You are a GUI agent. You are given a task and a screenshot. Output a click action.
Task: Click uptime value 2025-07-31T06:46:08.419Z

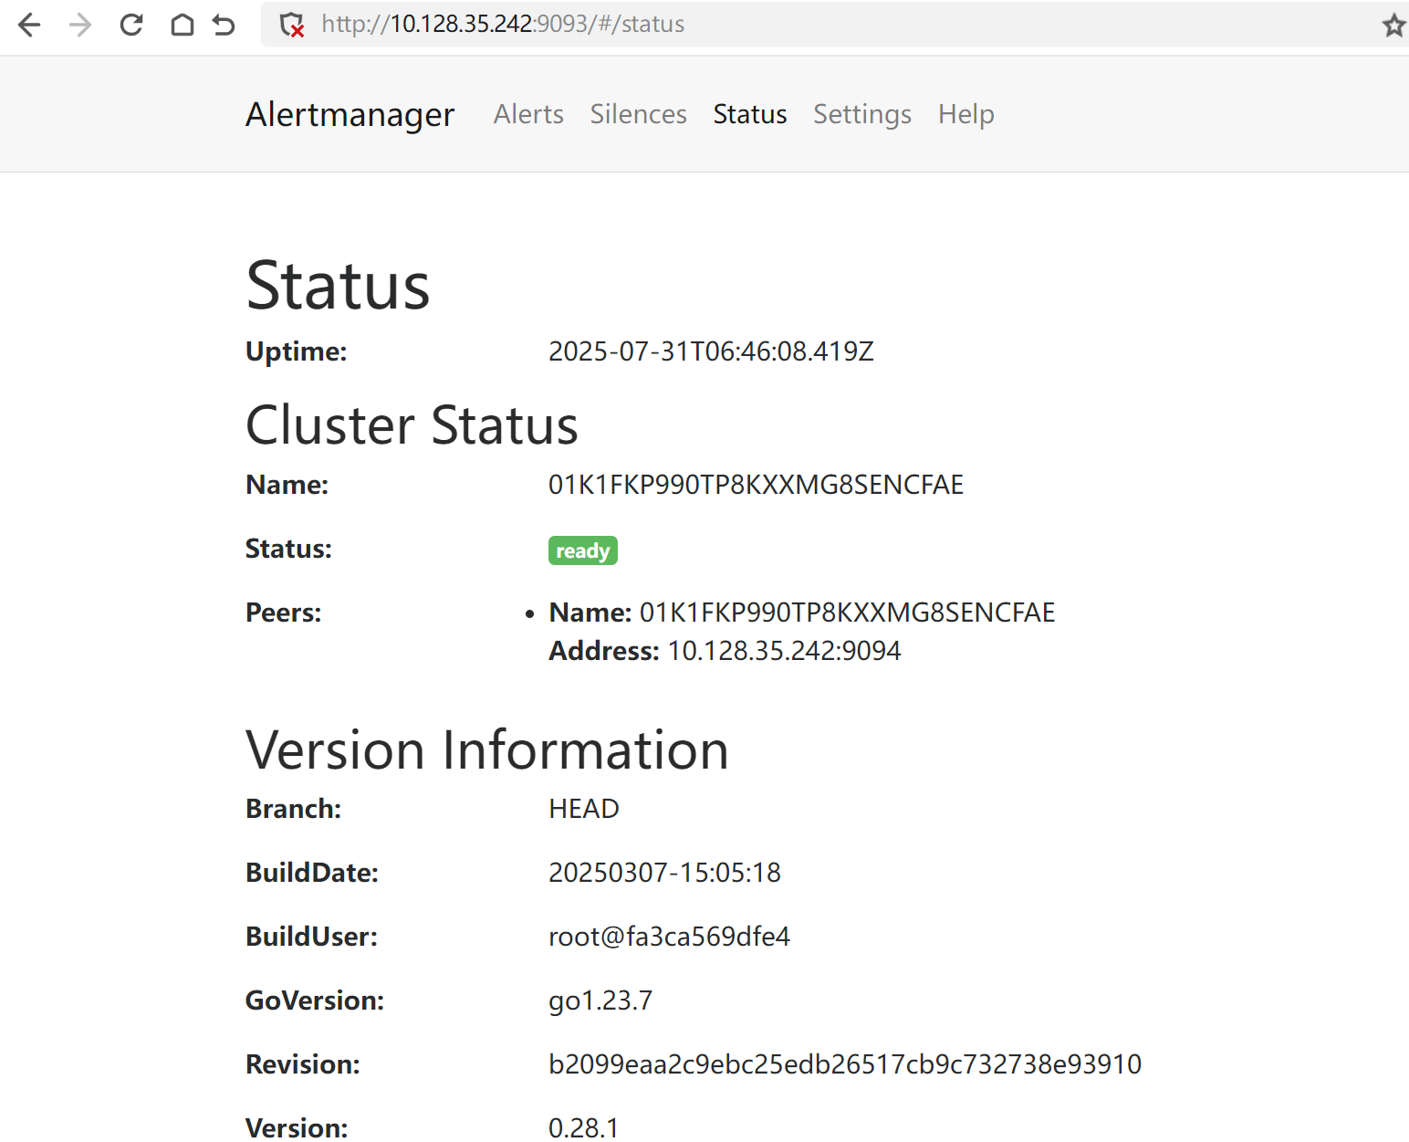711,351
